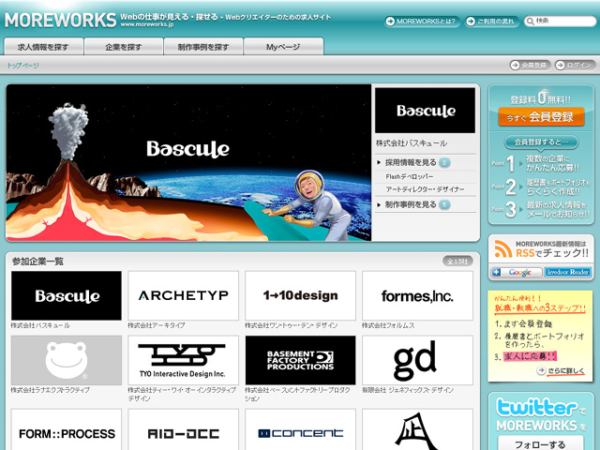Open the ARCHETYP logo tile
600x450 pixels.
click(x=184, y=296)
